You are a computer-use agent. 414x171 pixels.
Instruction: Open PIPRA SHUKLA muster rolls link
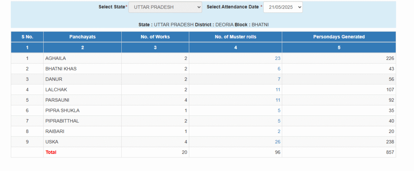pos(279,111)
